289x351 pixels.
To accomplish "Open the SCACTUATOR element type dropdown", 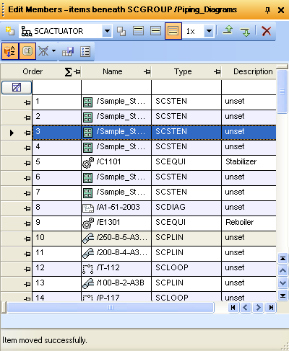I will click(x=107, y=31).
